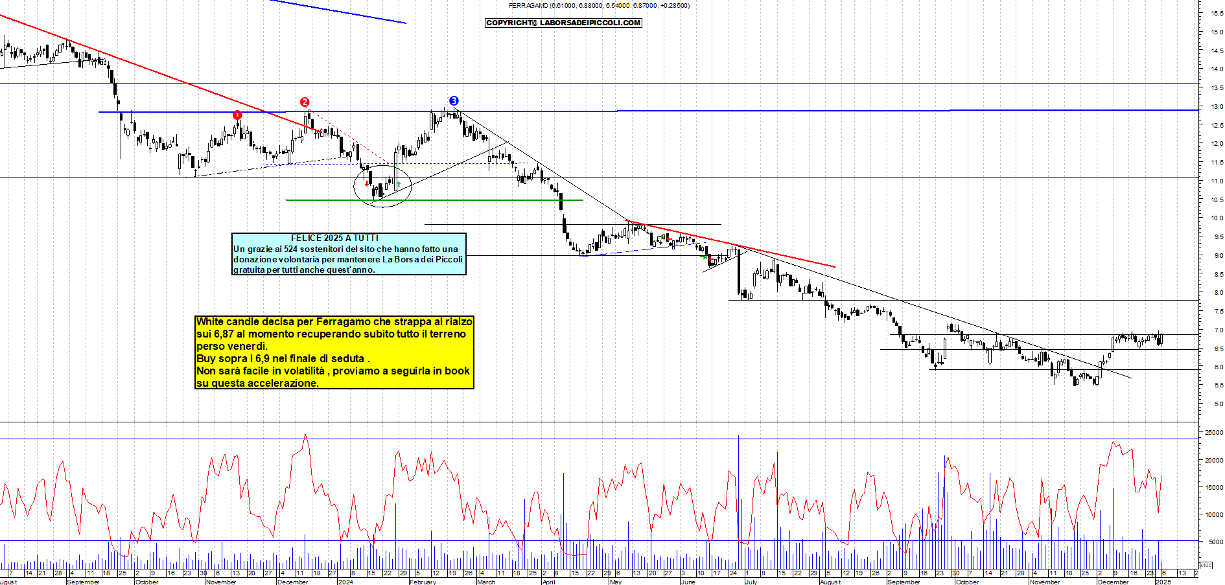Screen dimensions: 1225x585
Task: Click the May month label
Action: click(x=616, y=582)
